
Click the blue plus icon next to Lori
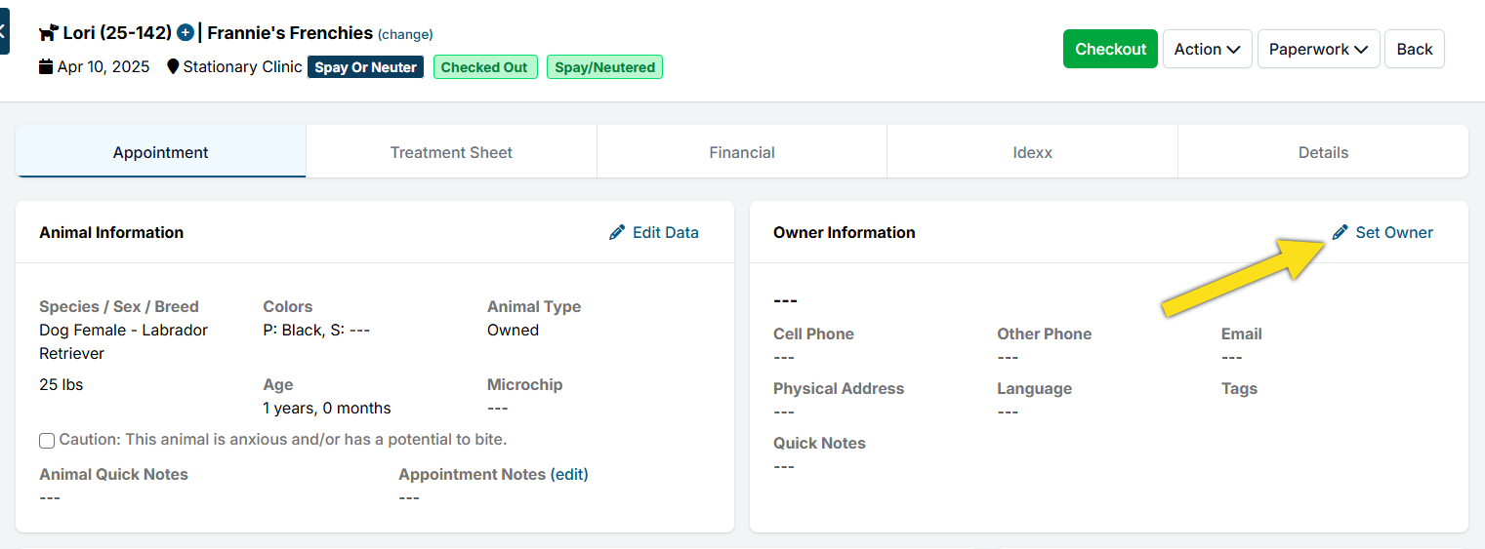click(x=186, y=33)
